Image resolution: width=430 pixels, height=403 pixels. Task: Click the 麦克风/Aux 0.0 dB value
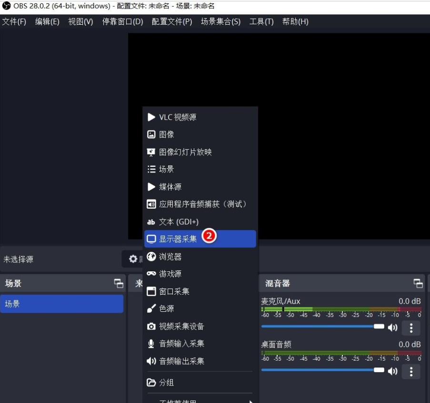(410, 301)
